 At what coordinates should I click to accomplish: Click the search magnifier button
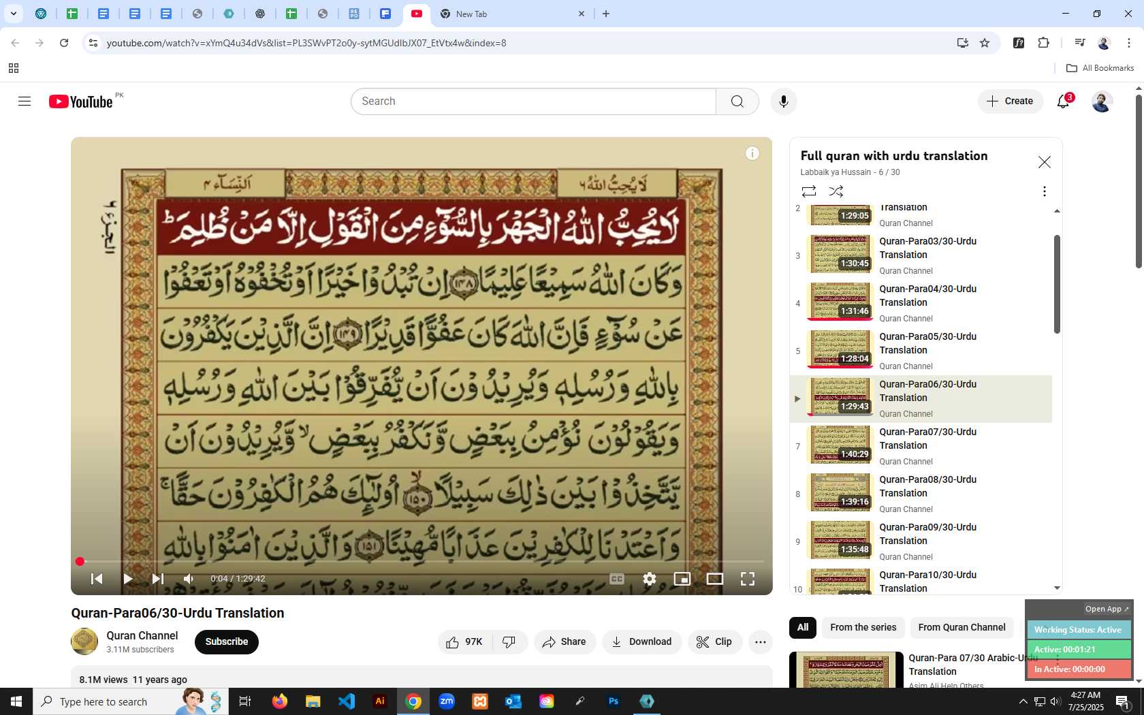coord(737,101)
